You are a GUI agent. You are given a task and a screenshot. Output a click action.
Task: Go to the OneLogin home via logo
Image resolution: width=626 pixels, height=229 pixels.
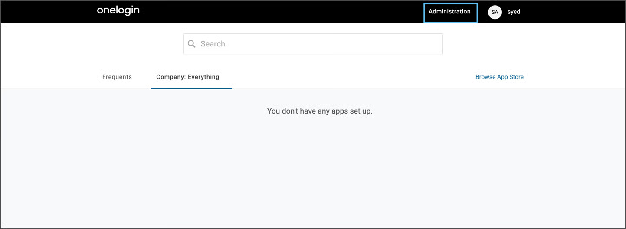(x=118, y=11)
